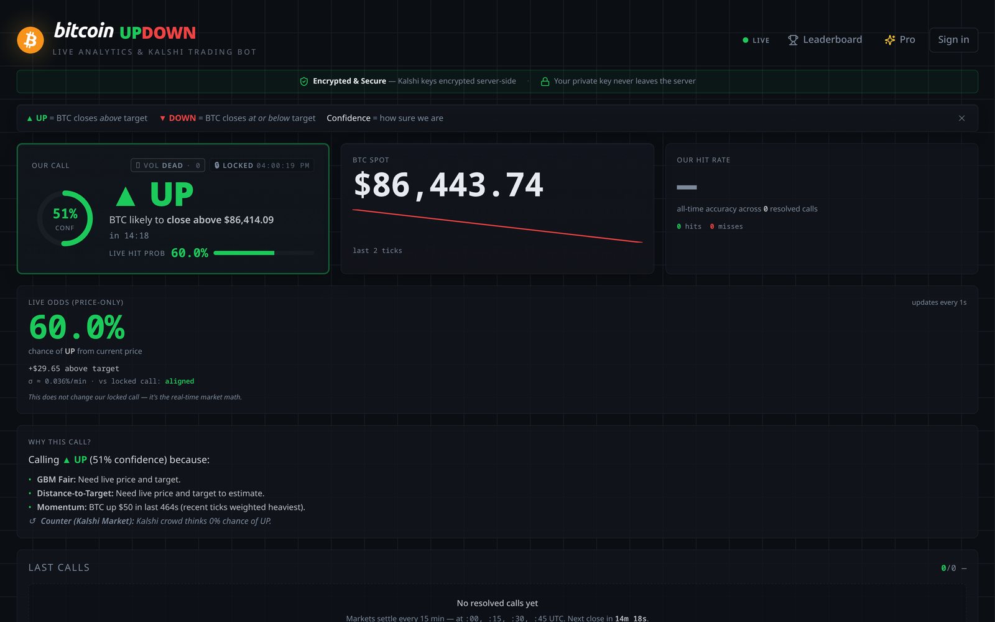The image size is (995, 622).
Task: Click the $86,443.74 BTC spot price
Action: (448, 185)
